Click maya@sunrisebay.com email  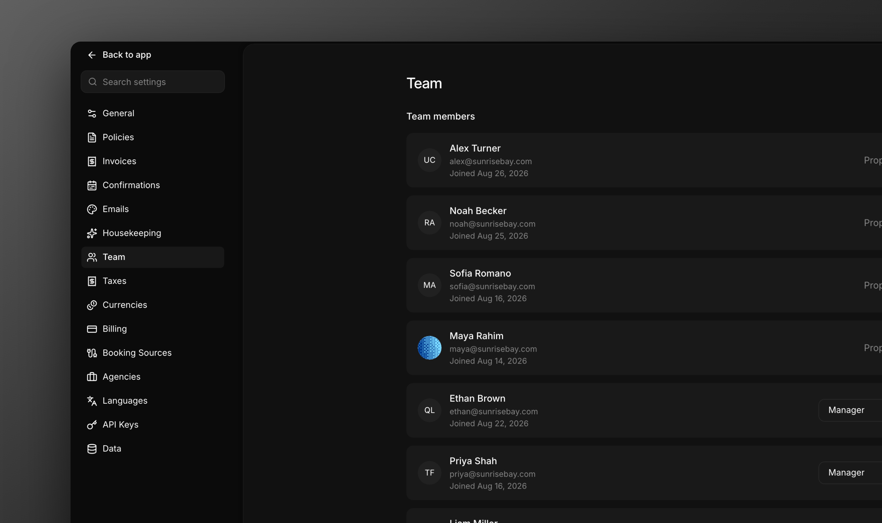493,349
